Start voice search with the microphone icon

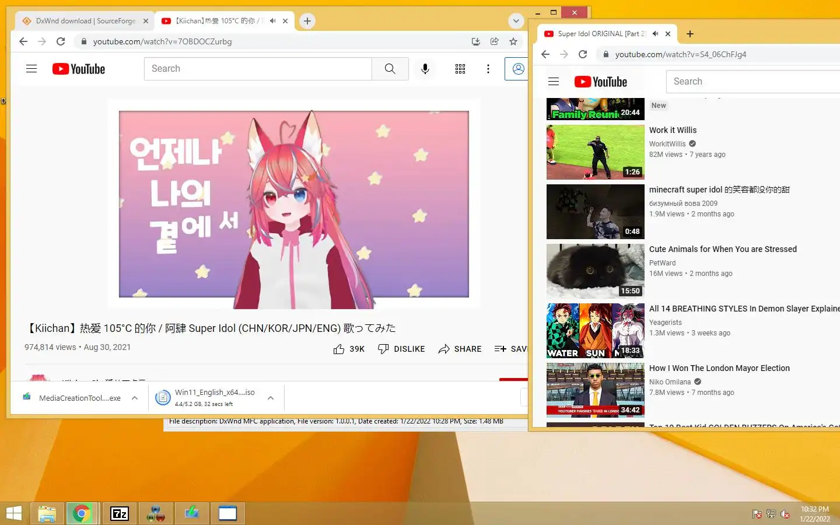(x=425, y=69)
